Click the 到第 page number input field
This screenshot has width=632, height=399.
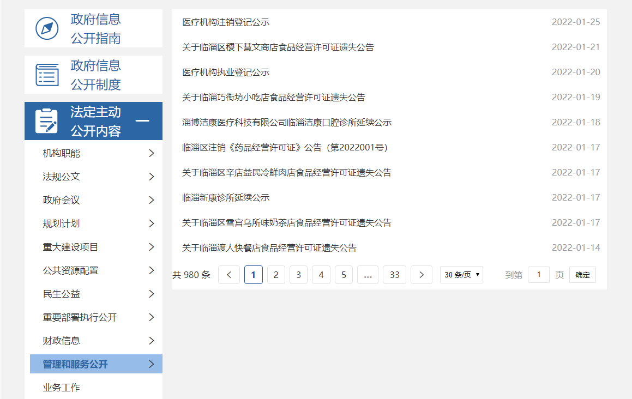(539, 275)
